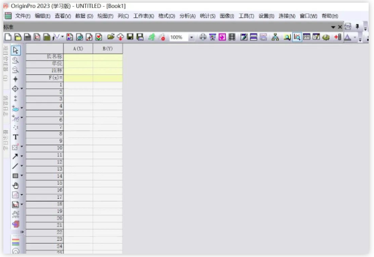Click the black floppy Save icon
This screenshot has width=374, height=257.
tap(130, 37)
